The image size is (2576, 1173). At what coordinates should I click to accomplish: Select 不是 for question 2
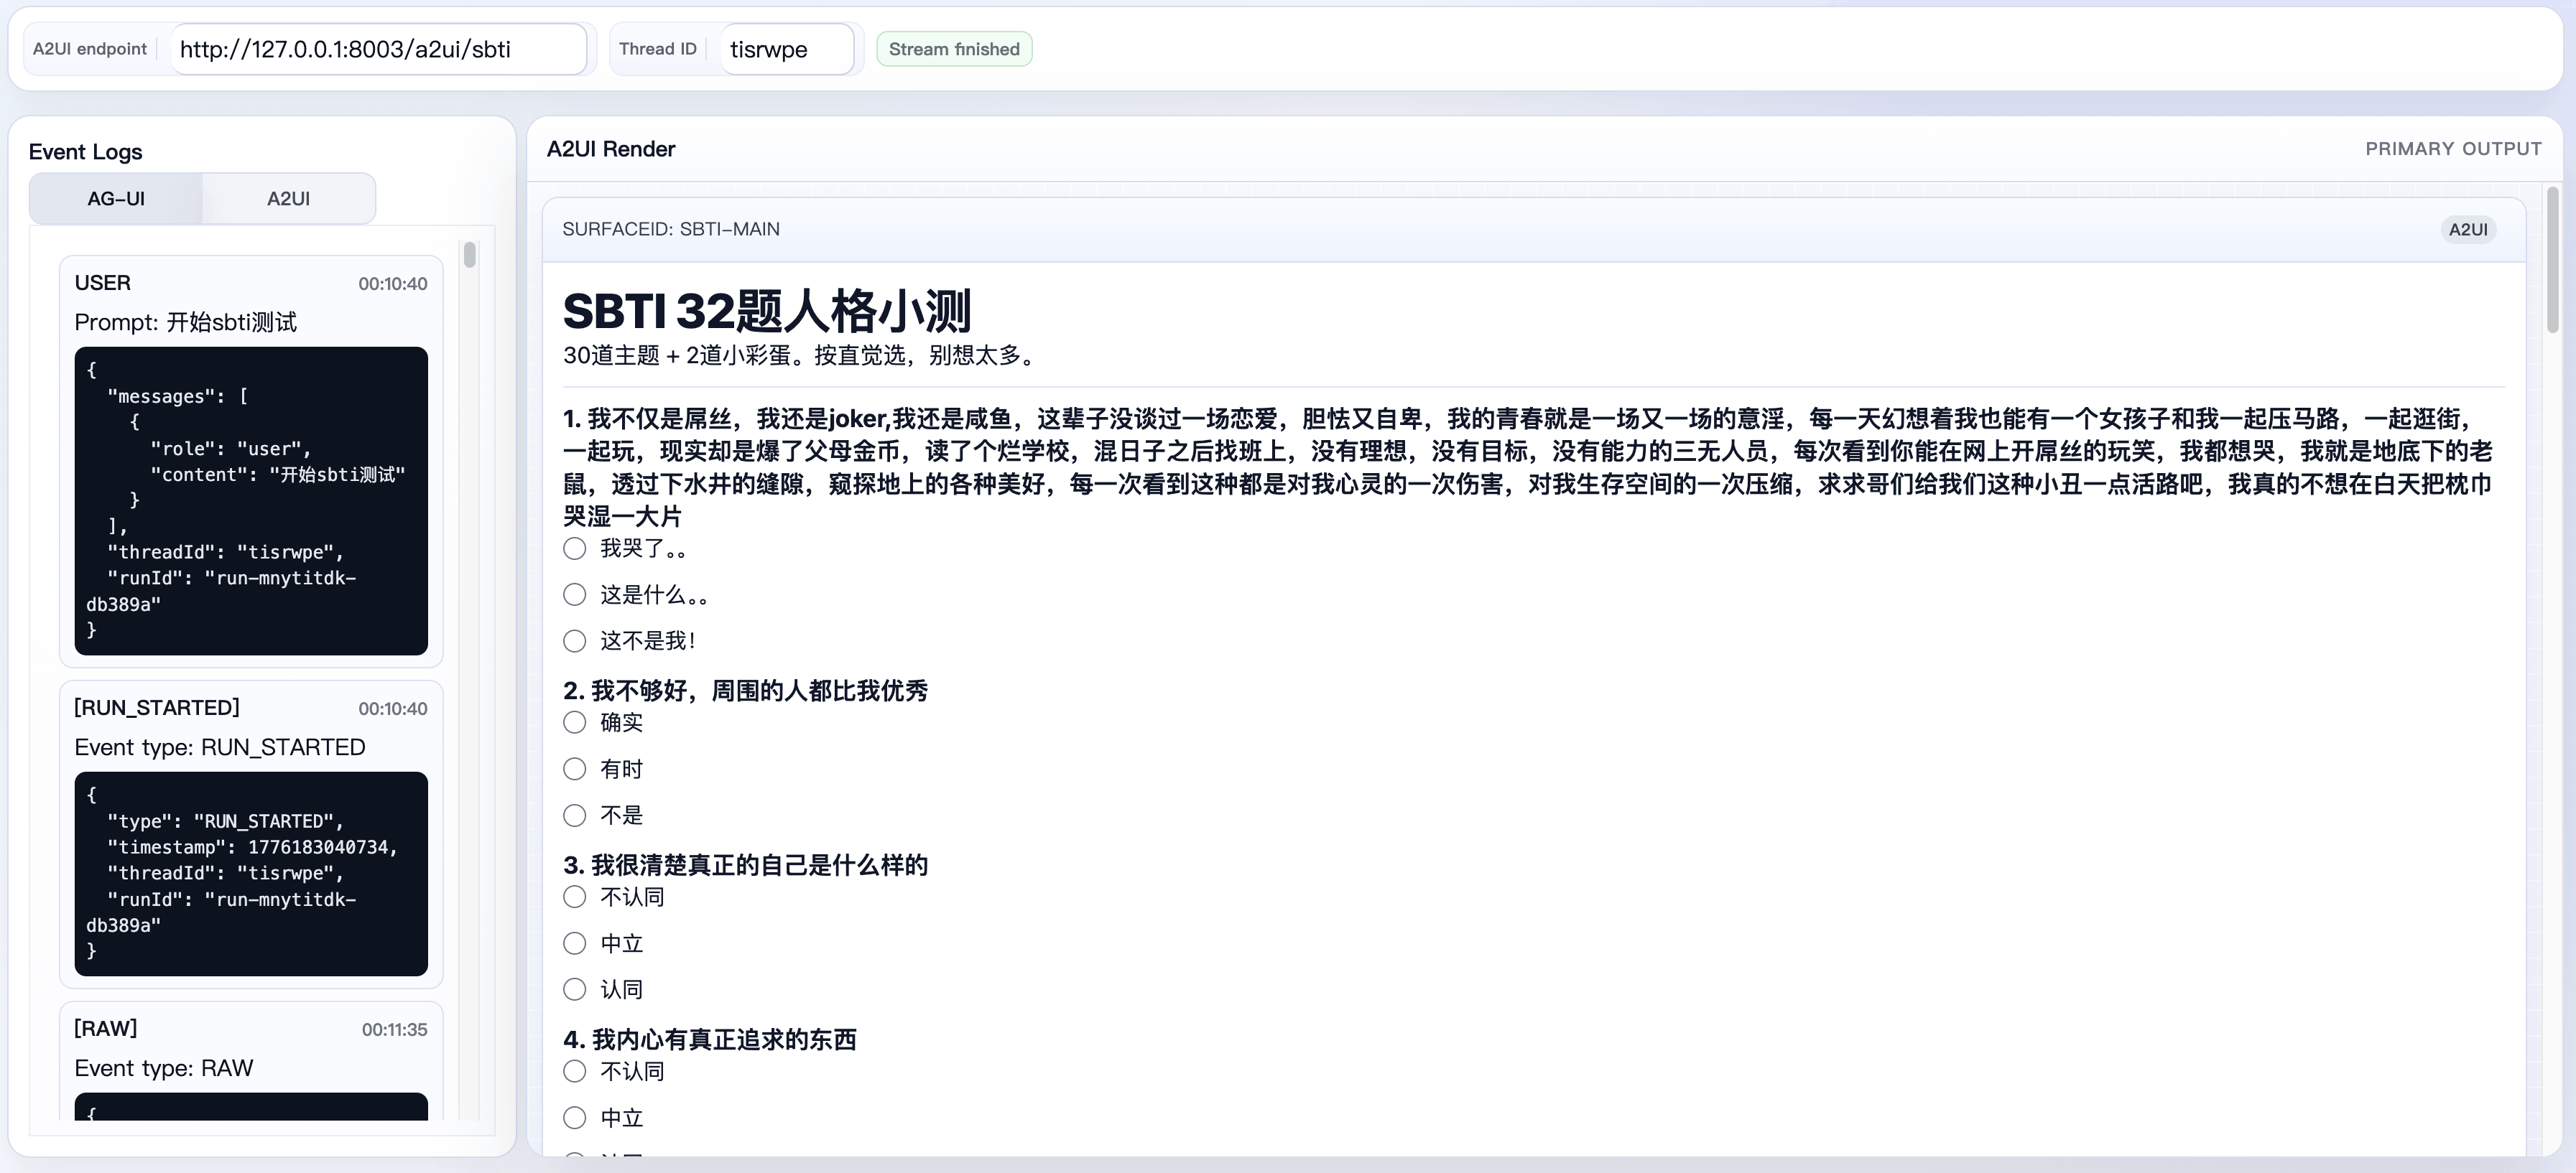(x=574, y=816)
